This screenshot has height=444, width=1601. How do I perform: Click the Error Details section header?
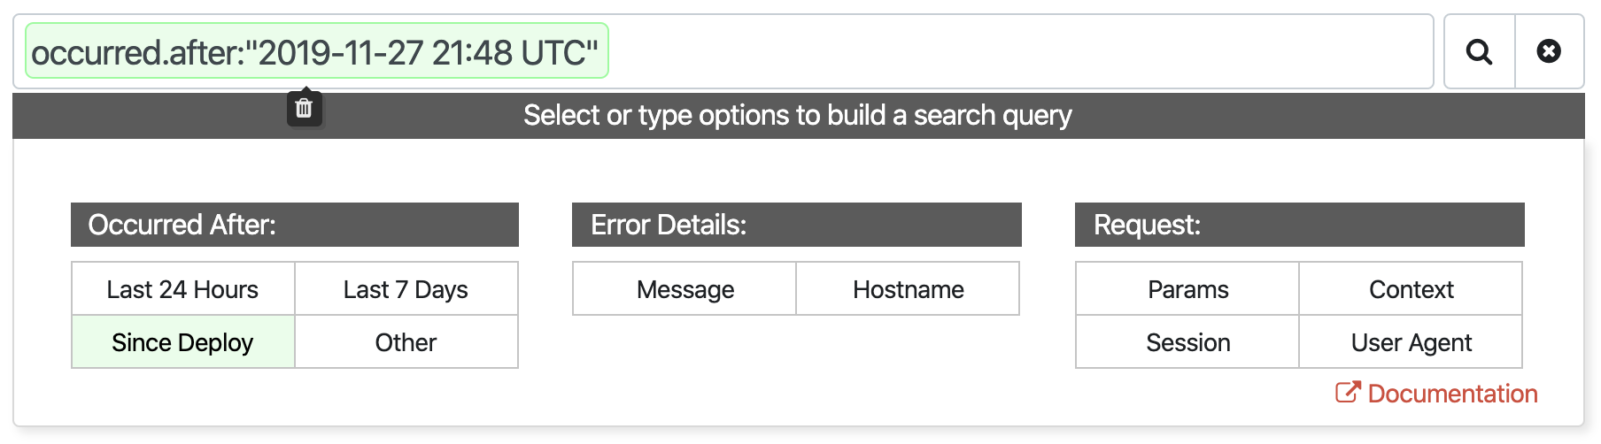796,225
